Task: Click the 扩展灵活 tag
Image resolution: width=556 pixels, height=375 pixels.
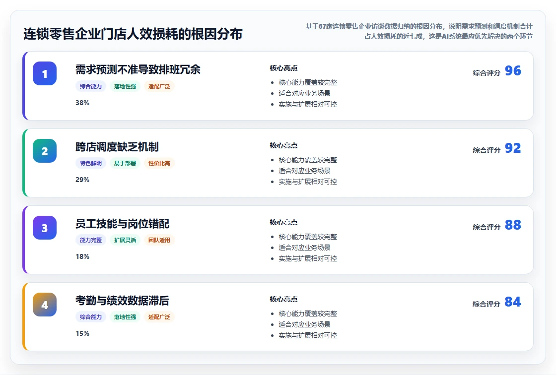Action: tap(125, 240)
